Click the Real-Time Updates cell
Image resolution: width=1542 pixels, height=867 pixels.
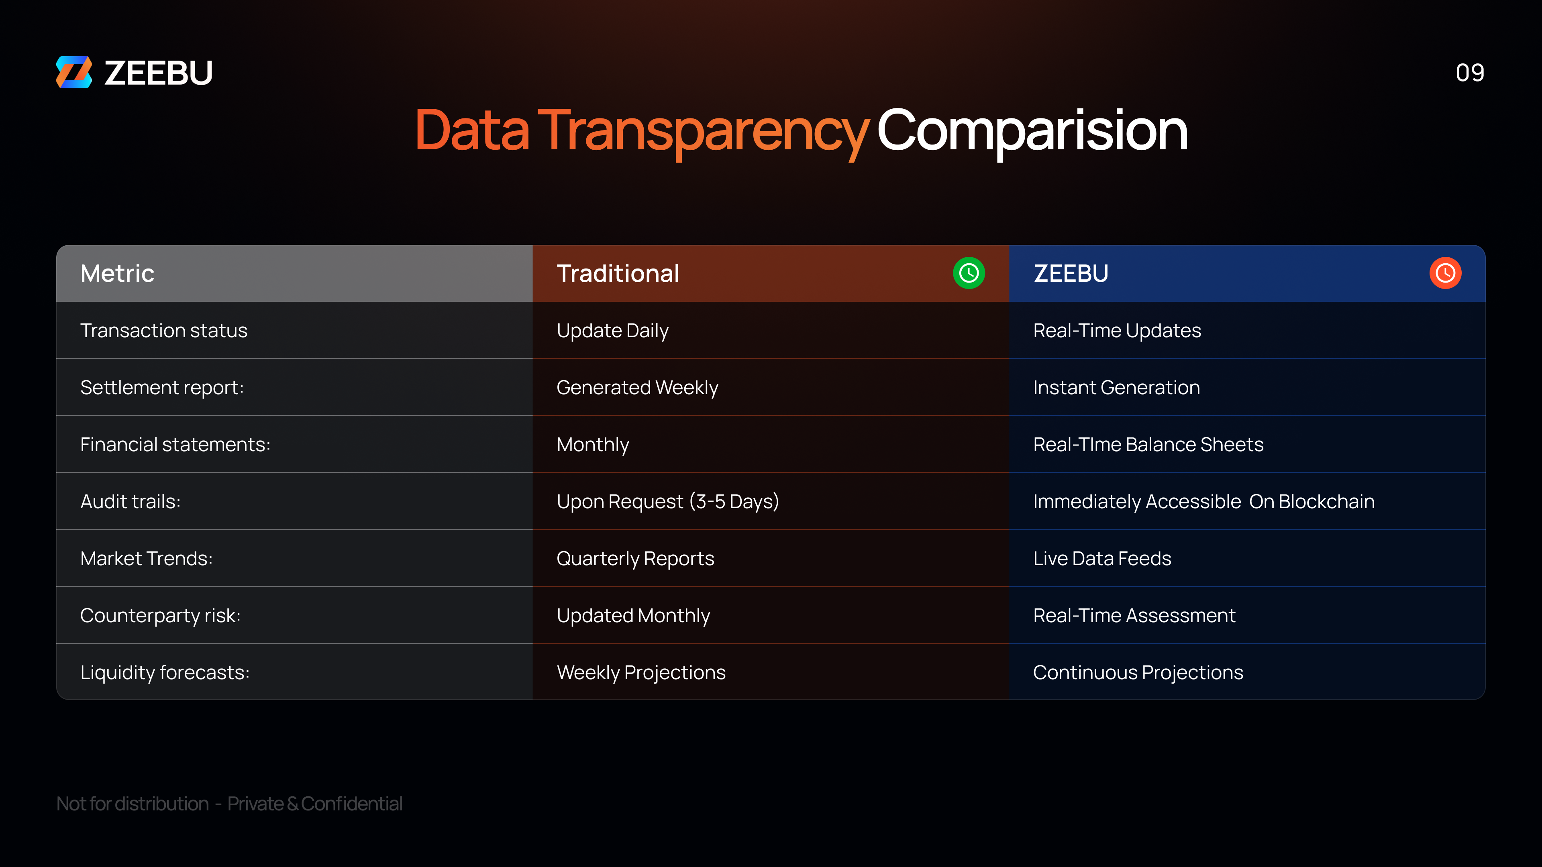click(1117, 330)
